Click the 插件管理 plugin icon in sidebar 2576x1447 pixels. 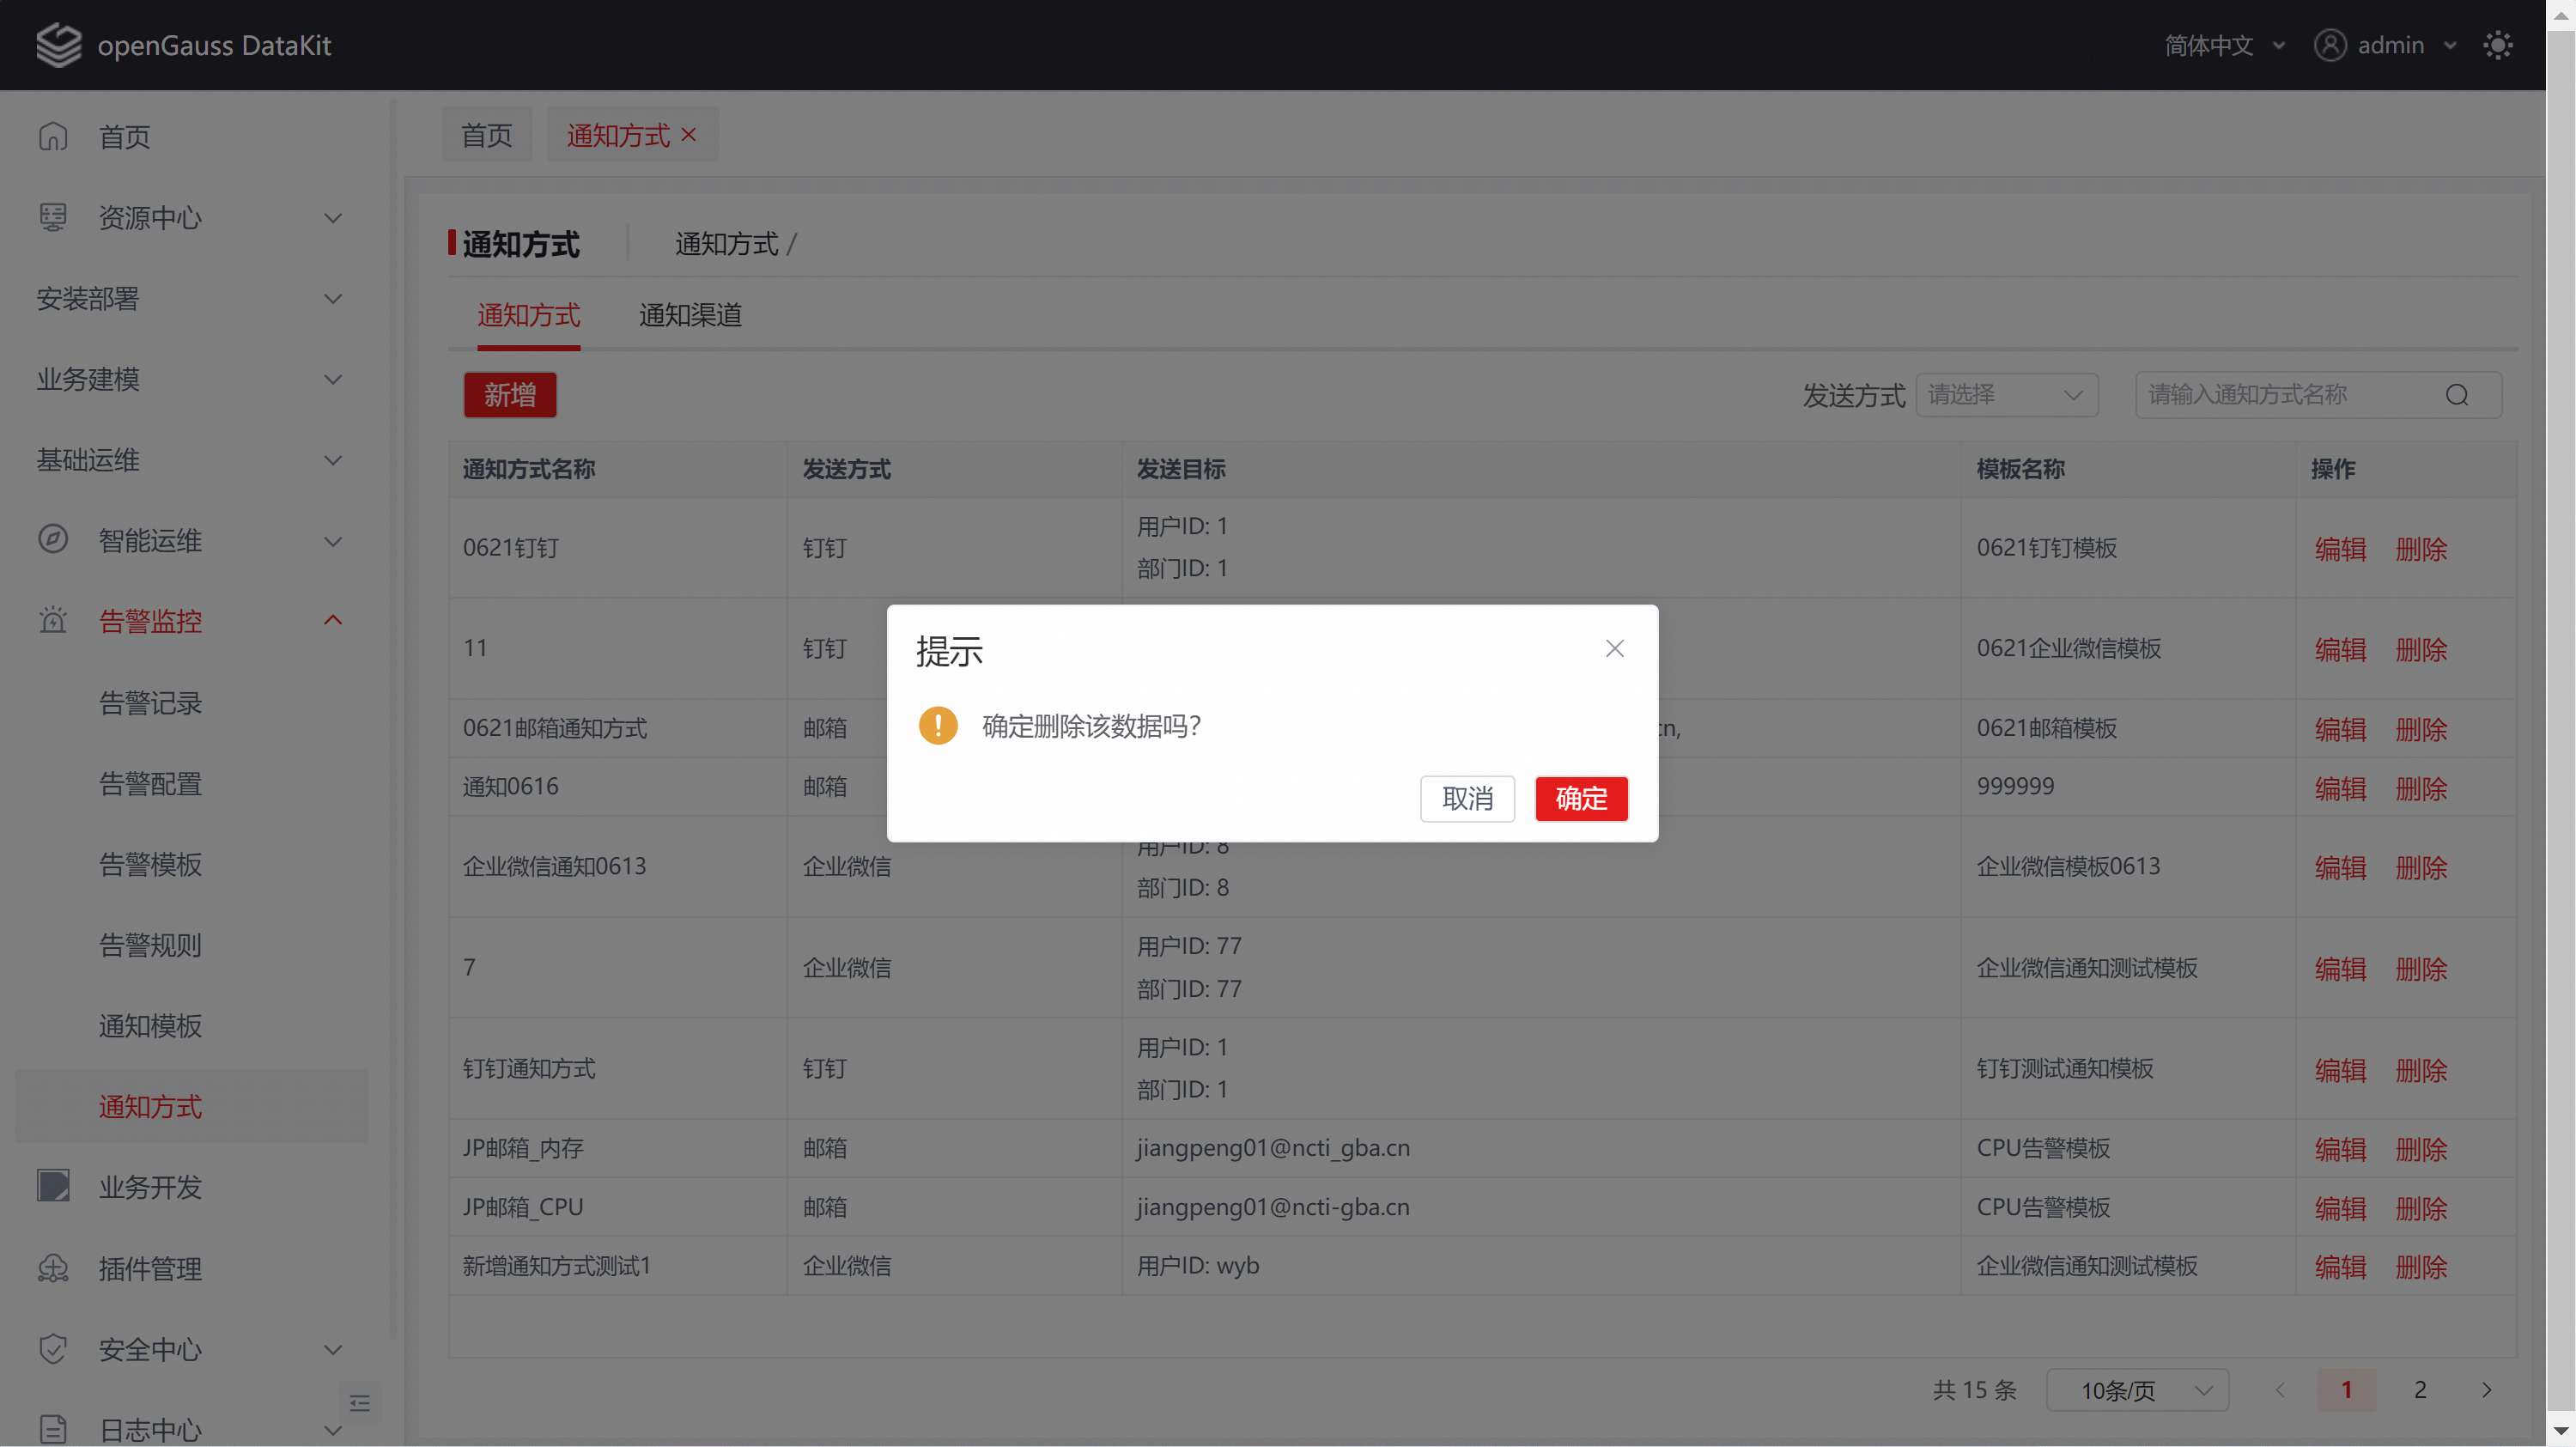pyautogui.click(x=53, y=1268)
